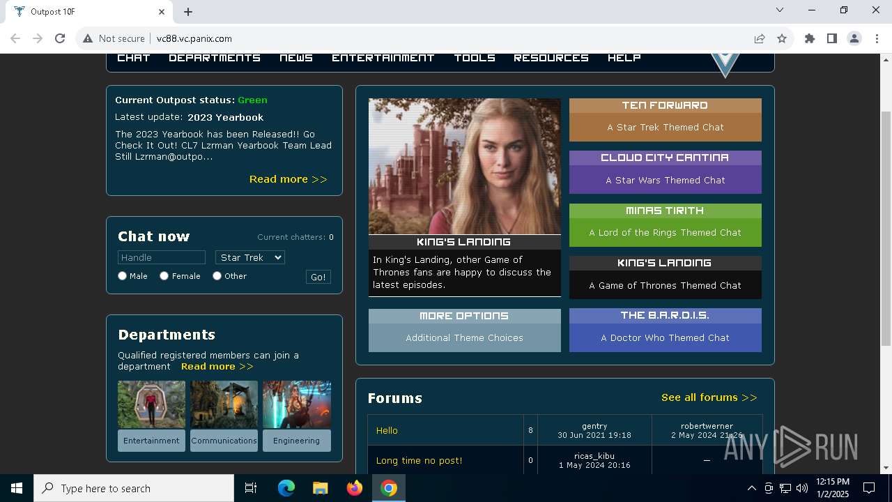Image resolution: width=892 pixels, height=502 pixels.
Task: Select the Other radio button
Action: (217, 276)
